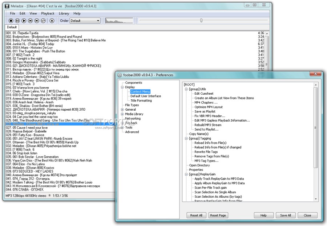The image size is (327, 226).
Task: Click the Open/eject file icon
Action: point(52,21)
